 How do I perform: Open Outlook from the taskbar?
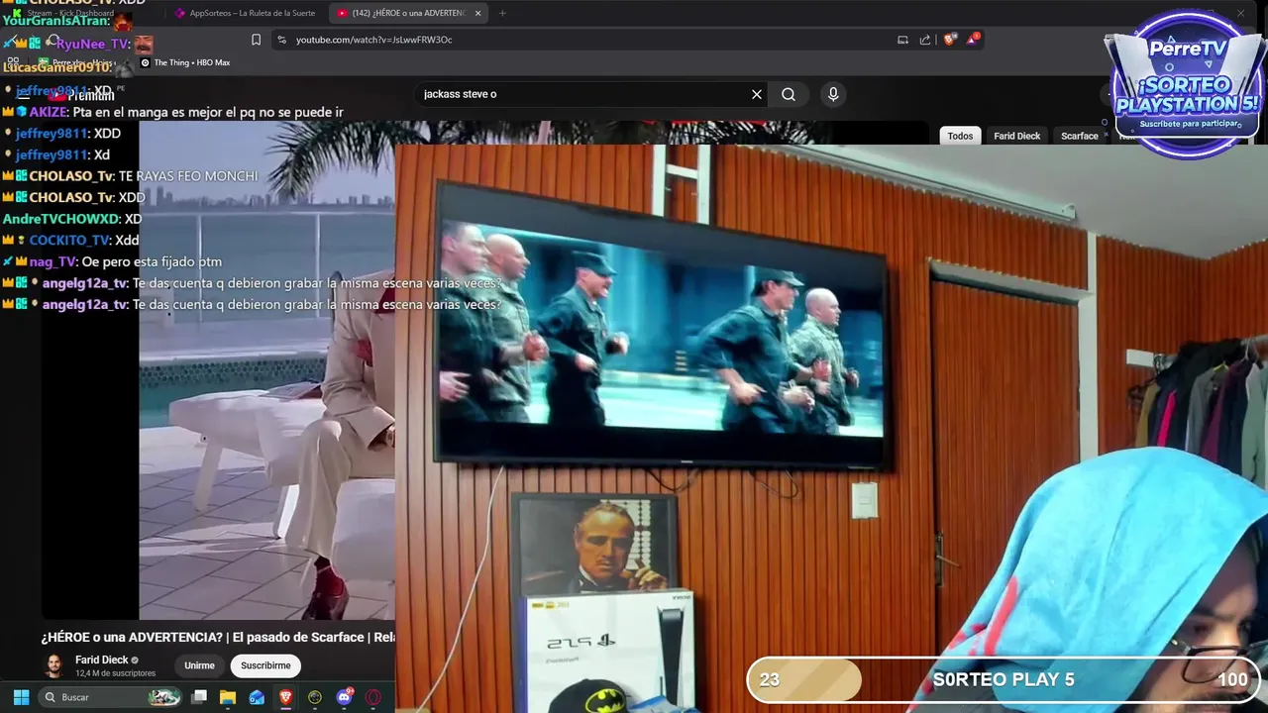[x=257, y=697]
